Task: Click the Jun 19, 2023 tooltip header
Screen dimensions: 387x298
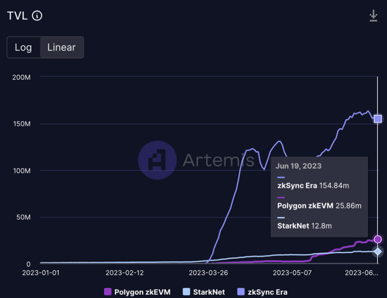Action: (299, 166)
